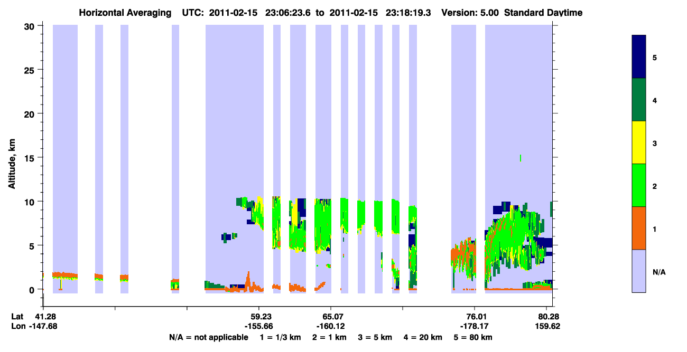Screen dimensions: 687x352
Task: Click the orange spike near the surface before latitude 59.23
Action: point(247,281)
